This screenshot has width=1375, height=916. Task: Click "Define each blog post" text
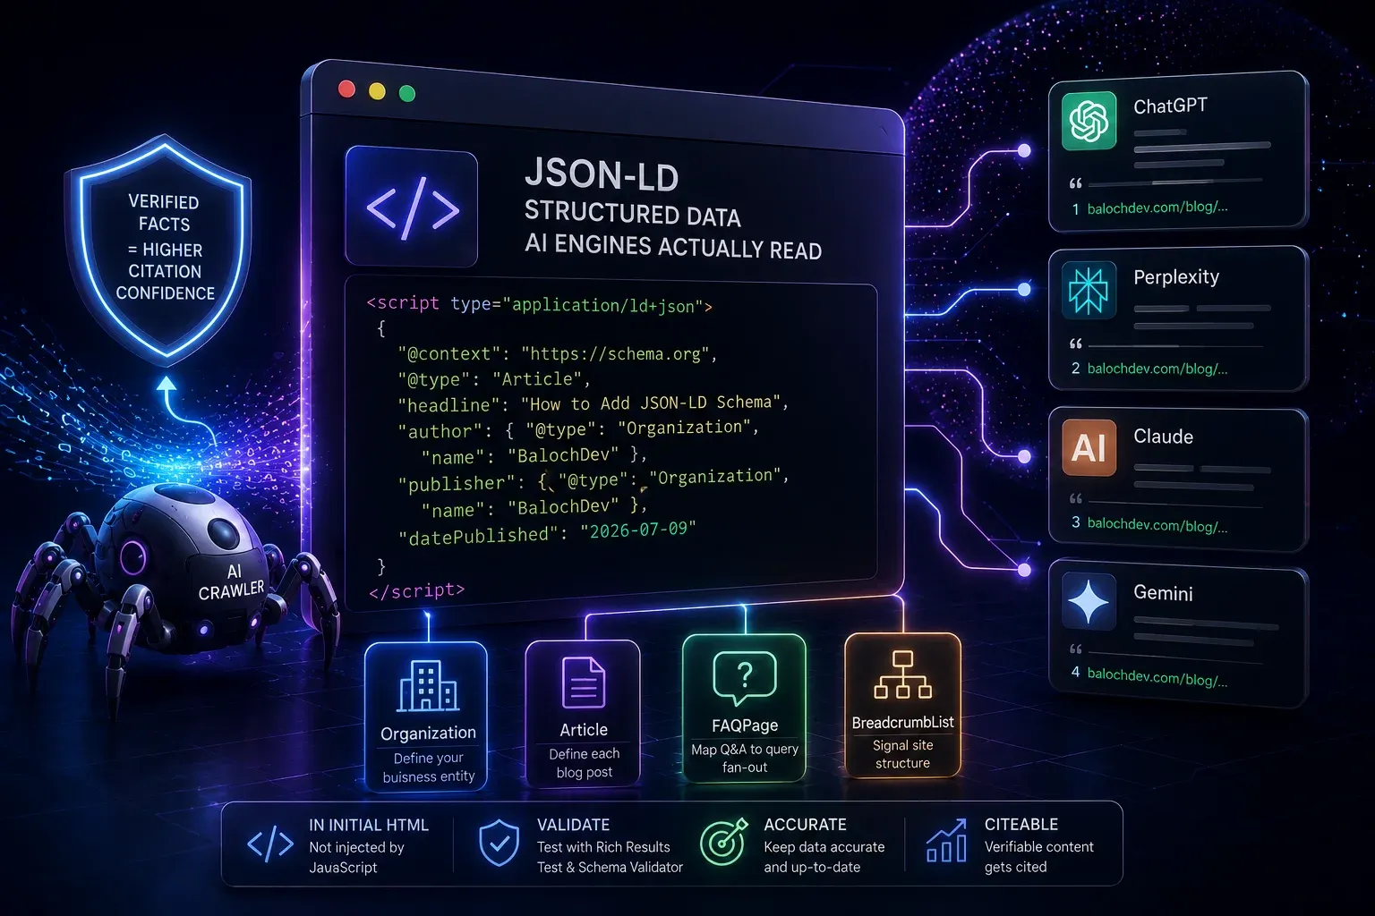pos(584,763)
